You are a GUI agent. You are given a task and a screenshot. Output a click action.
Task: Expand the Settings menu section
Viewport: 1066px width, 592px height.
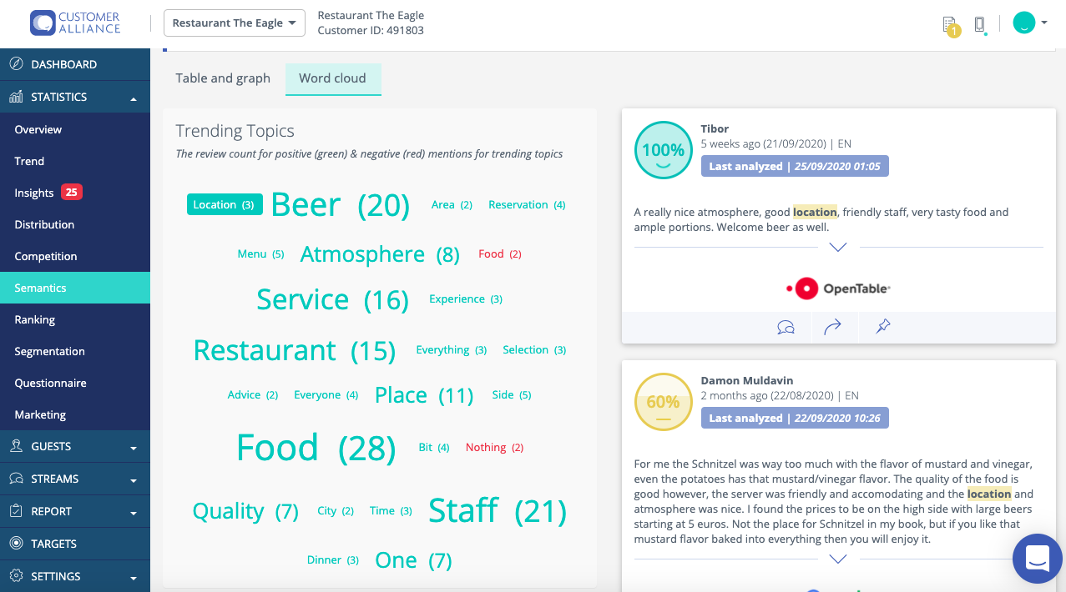(134, 578)
